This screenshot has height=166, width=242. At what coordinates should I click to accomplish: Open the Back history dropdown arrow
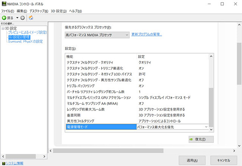click(17, 18)
